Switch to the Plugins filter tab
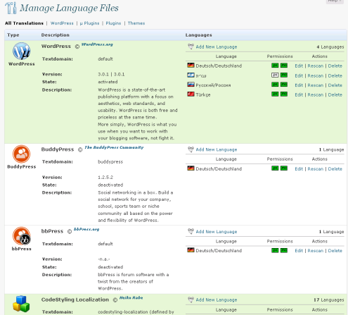The image size is (348, 315). tap(113, 23)
